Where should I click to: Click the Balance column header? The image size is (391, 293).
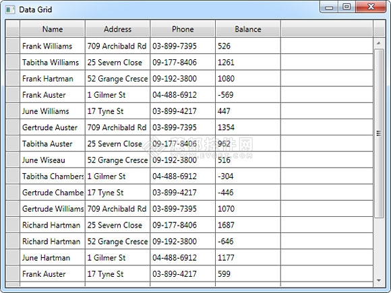pyautogui.click(x=248, y=29)
